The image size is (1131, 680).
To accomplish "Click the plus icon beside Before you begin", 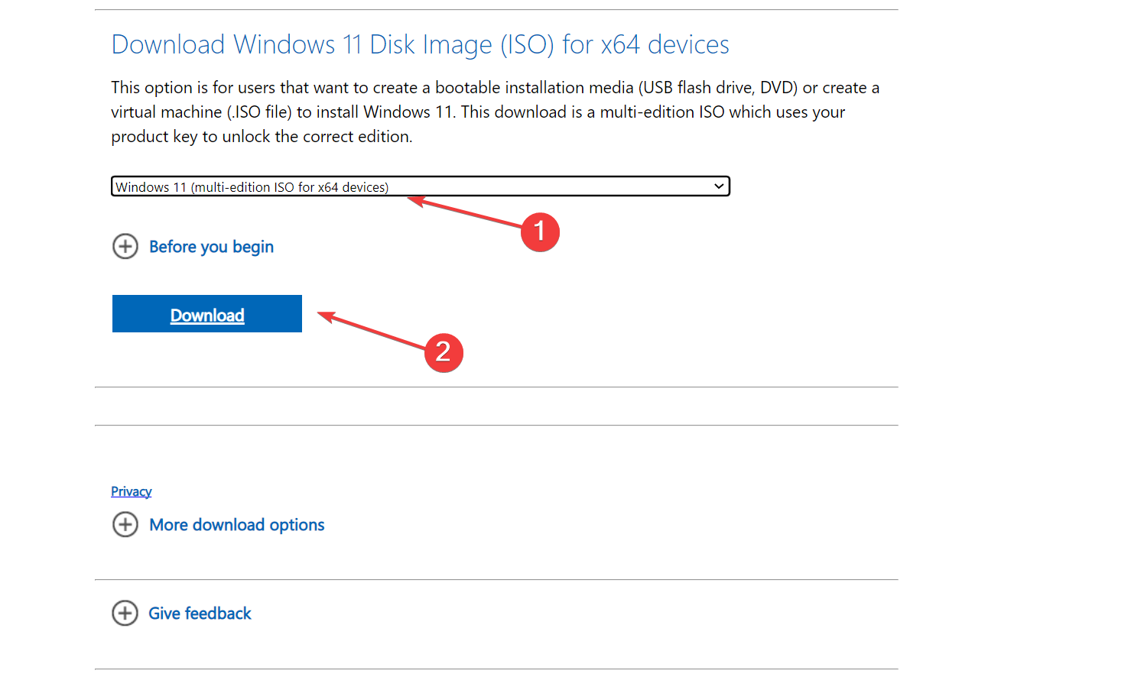I will 125,246.
